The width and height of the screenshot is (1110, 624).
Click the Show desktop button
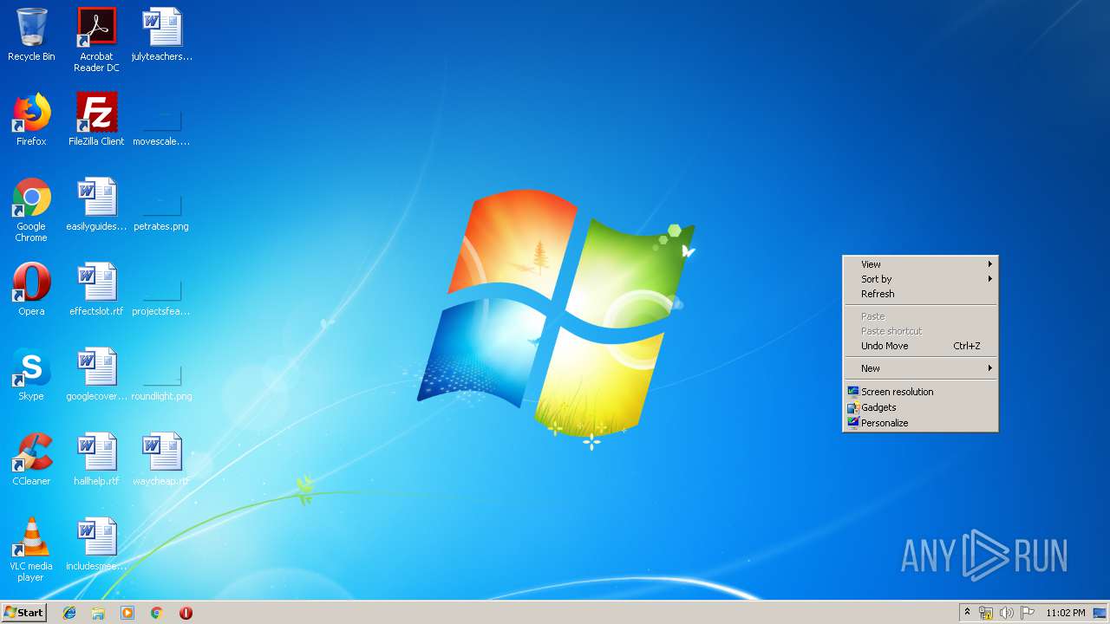1100,613
